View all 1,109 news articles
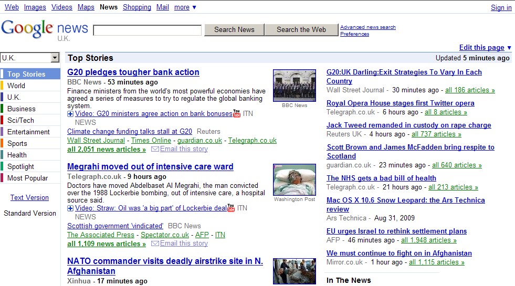 pos(107,243)
